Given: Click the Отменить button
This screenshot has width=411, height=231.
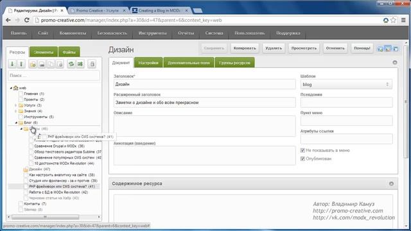Looking at the screenshot, I should [335, 48].
